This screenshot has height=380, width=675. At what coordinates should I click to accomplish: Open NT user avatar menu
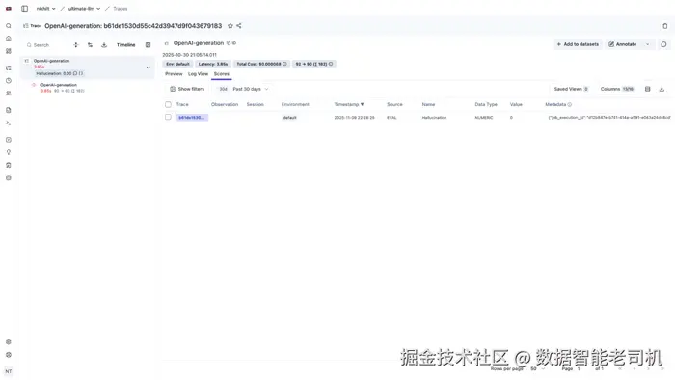(x=8, y=371)
